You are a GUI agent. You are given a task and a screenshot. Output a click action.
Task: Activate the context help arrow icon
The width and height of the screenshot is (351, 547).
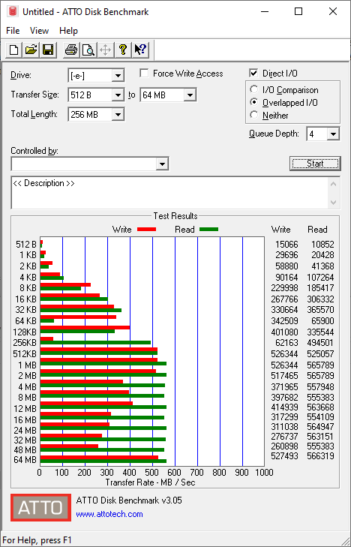coord(140,50)
